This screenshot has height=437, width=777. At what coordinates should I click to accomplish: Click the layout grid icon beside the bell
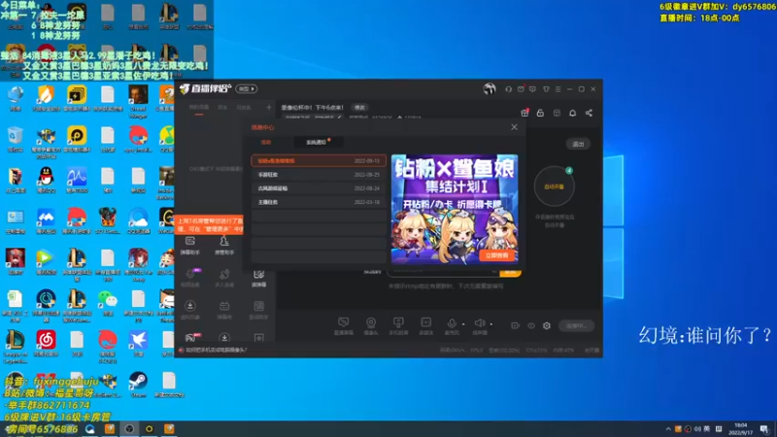pyautogui.click(x=557, y=113)
